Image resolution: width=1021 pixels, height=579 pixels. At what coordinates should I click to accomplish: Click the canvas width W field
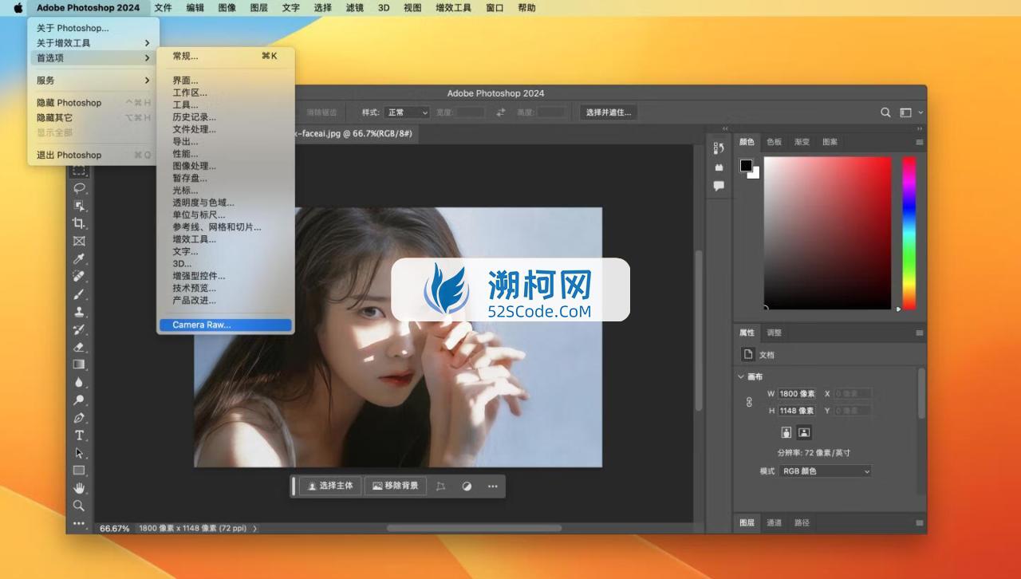click(797, 394)
